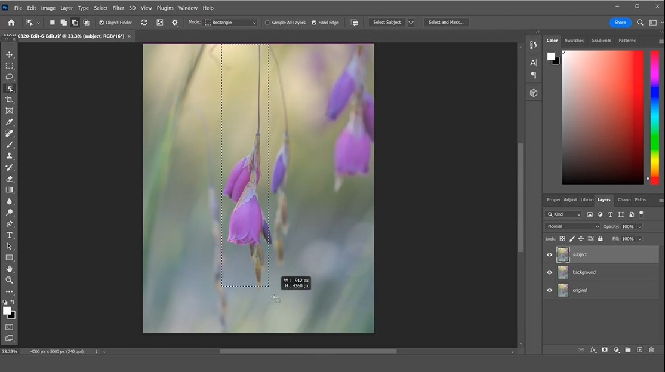The image size is (665, 372).
Task: Open the Filter menu
Action: point(118,8)
